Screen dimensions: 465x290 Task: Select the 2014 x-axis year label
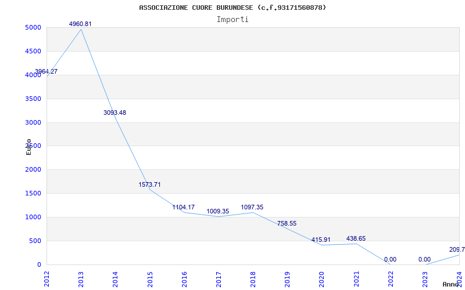115,279
